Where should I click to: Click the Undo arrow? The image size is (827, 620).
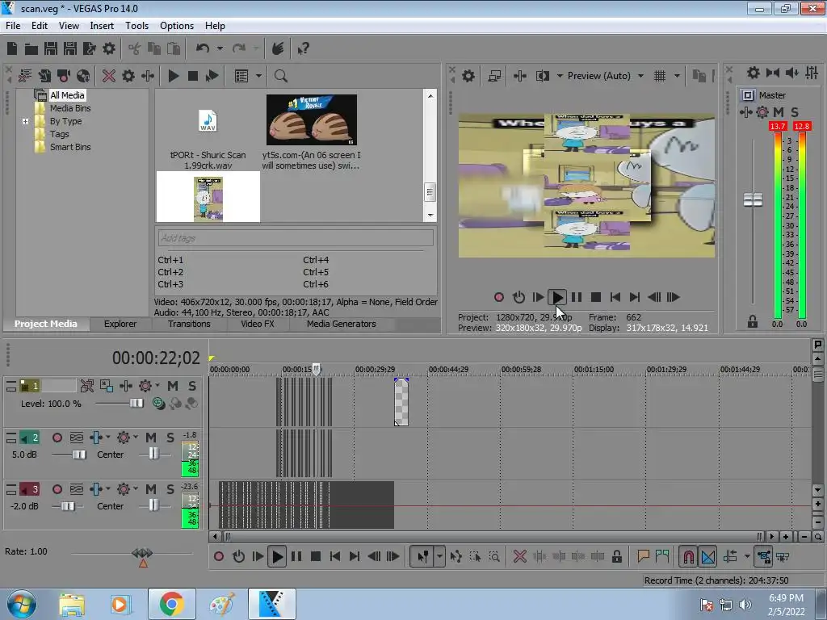(203, 48)
